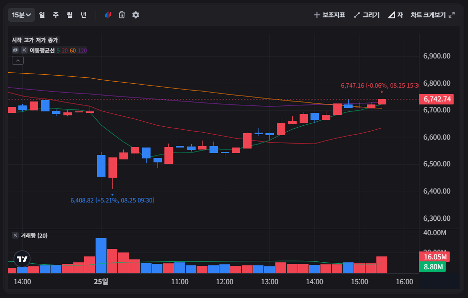Click the TradingView logo icon
This screenshot has width=468, height=298.
[22, 259]
